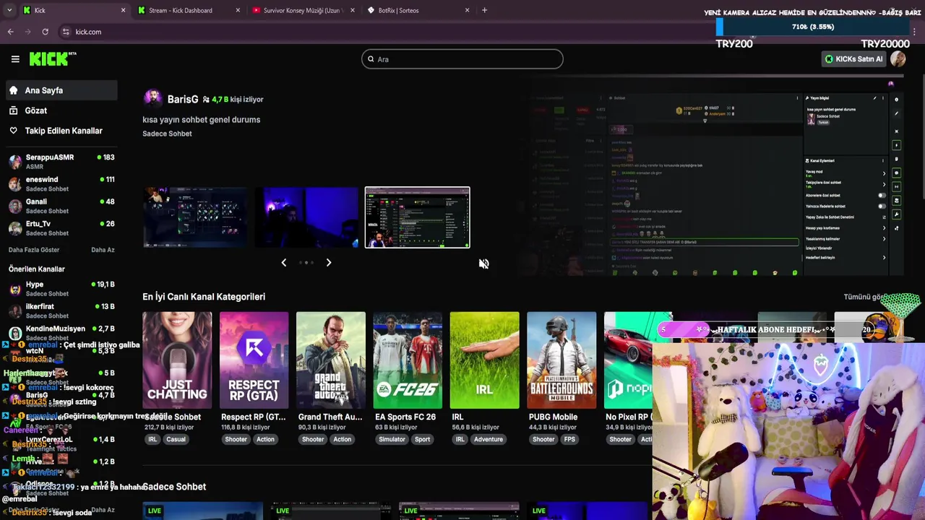925x520 pixels.
Task: Open Takip Edilen Kanallar
Action: point(61,131)
